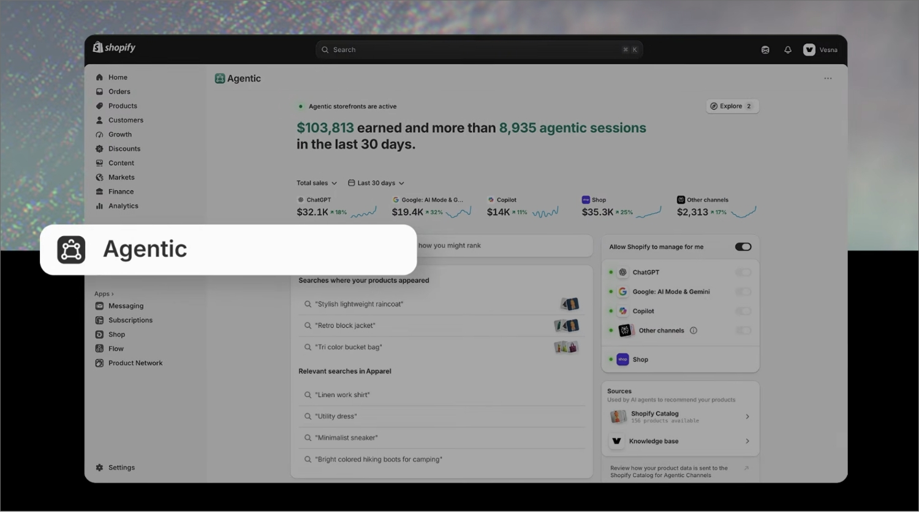This screenshot has height=512, width=919.
Task: Open the Other channels $2,313 card
Action: (717, 208)
